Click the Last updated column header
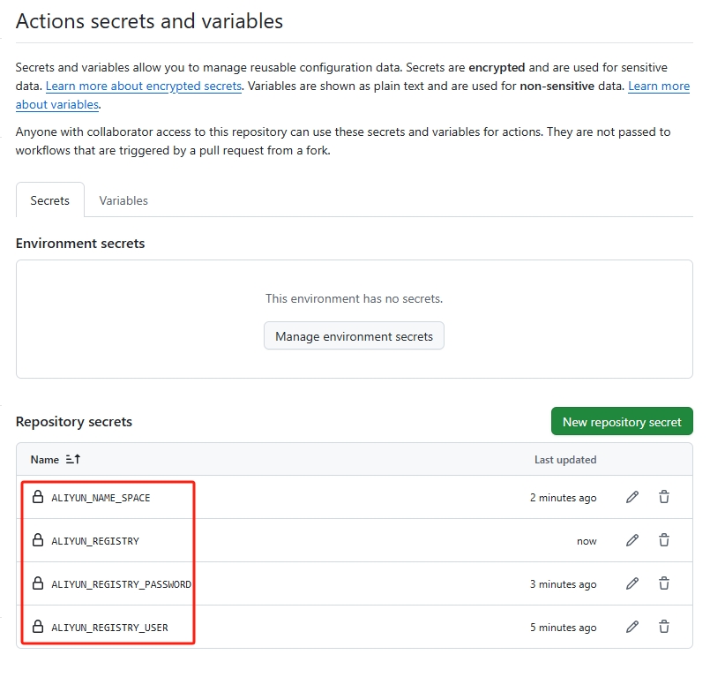 (x=565, y=460)
